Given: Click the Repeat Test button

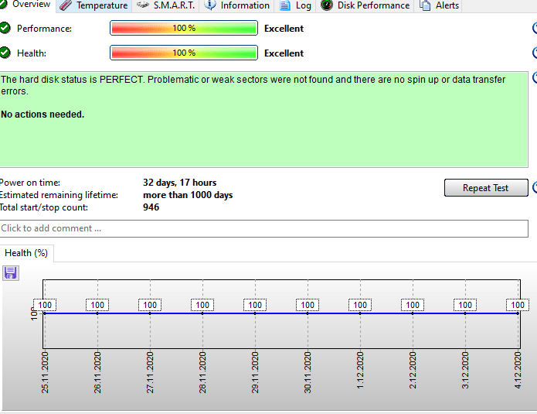Looking at the screenshot, I should 486,187.
